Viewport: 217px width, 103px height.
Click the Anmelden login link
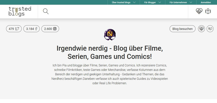pyautogui.click(x=206, y=2)
